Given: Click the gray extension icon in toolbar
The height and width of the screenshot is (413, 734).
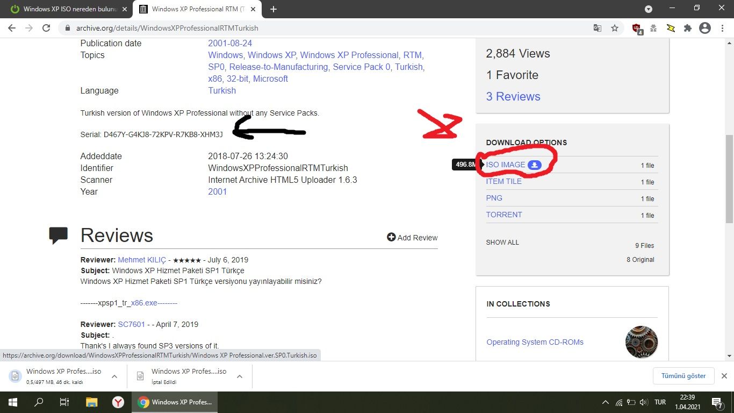Looking at the screenshot, I should [653, 29].
